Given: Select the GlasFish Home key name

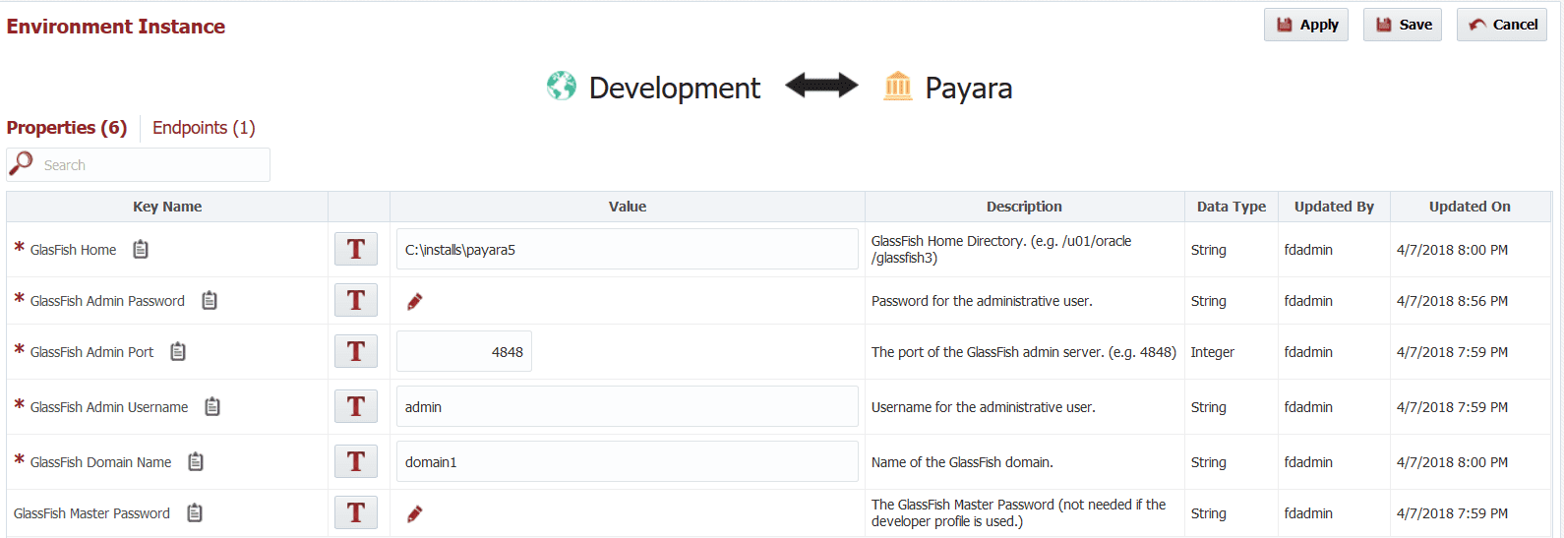Looking at the screenshot, I should 73,250.
